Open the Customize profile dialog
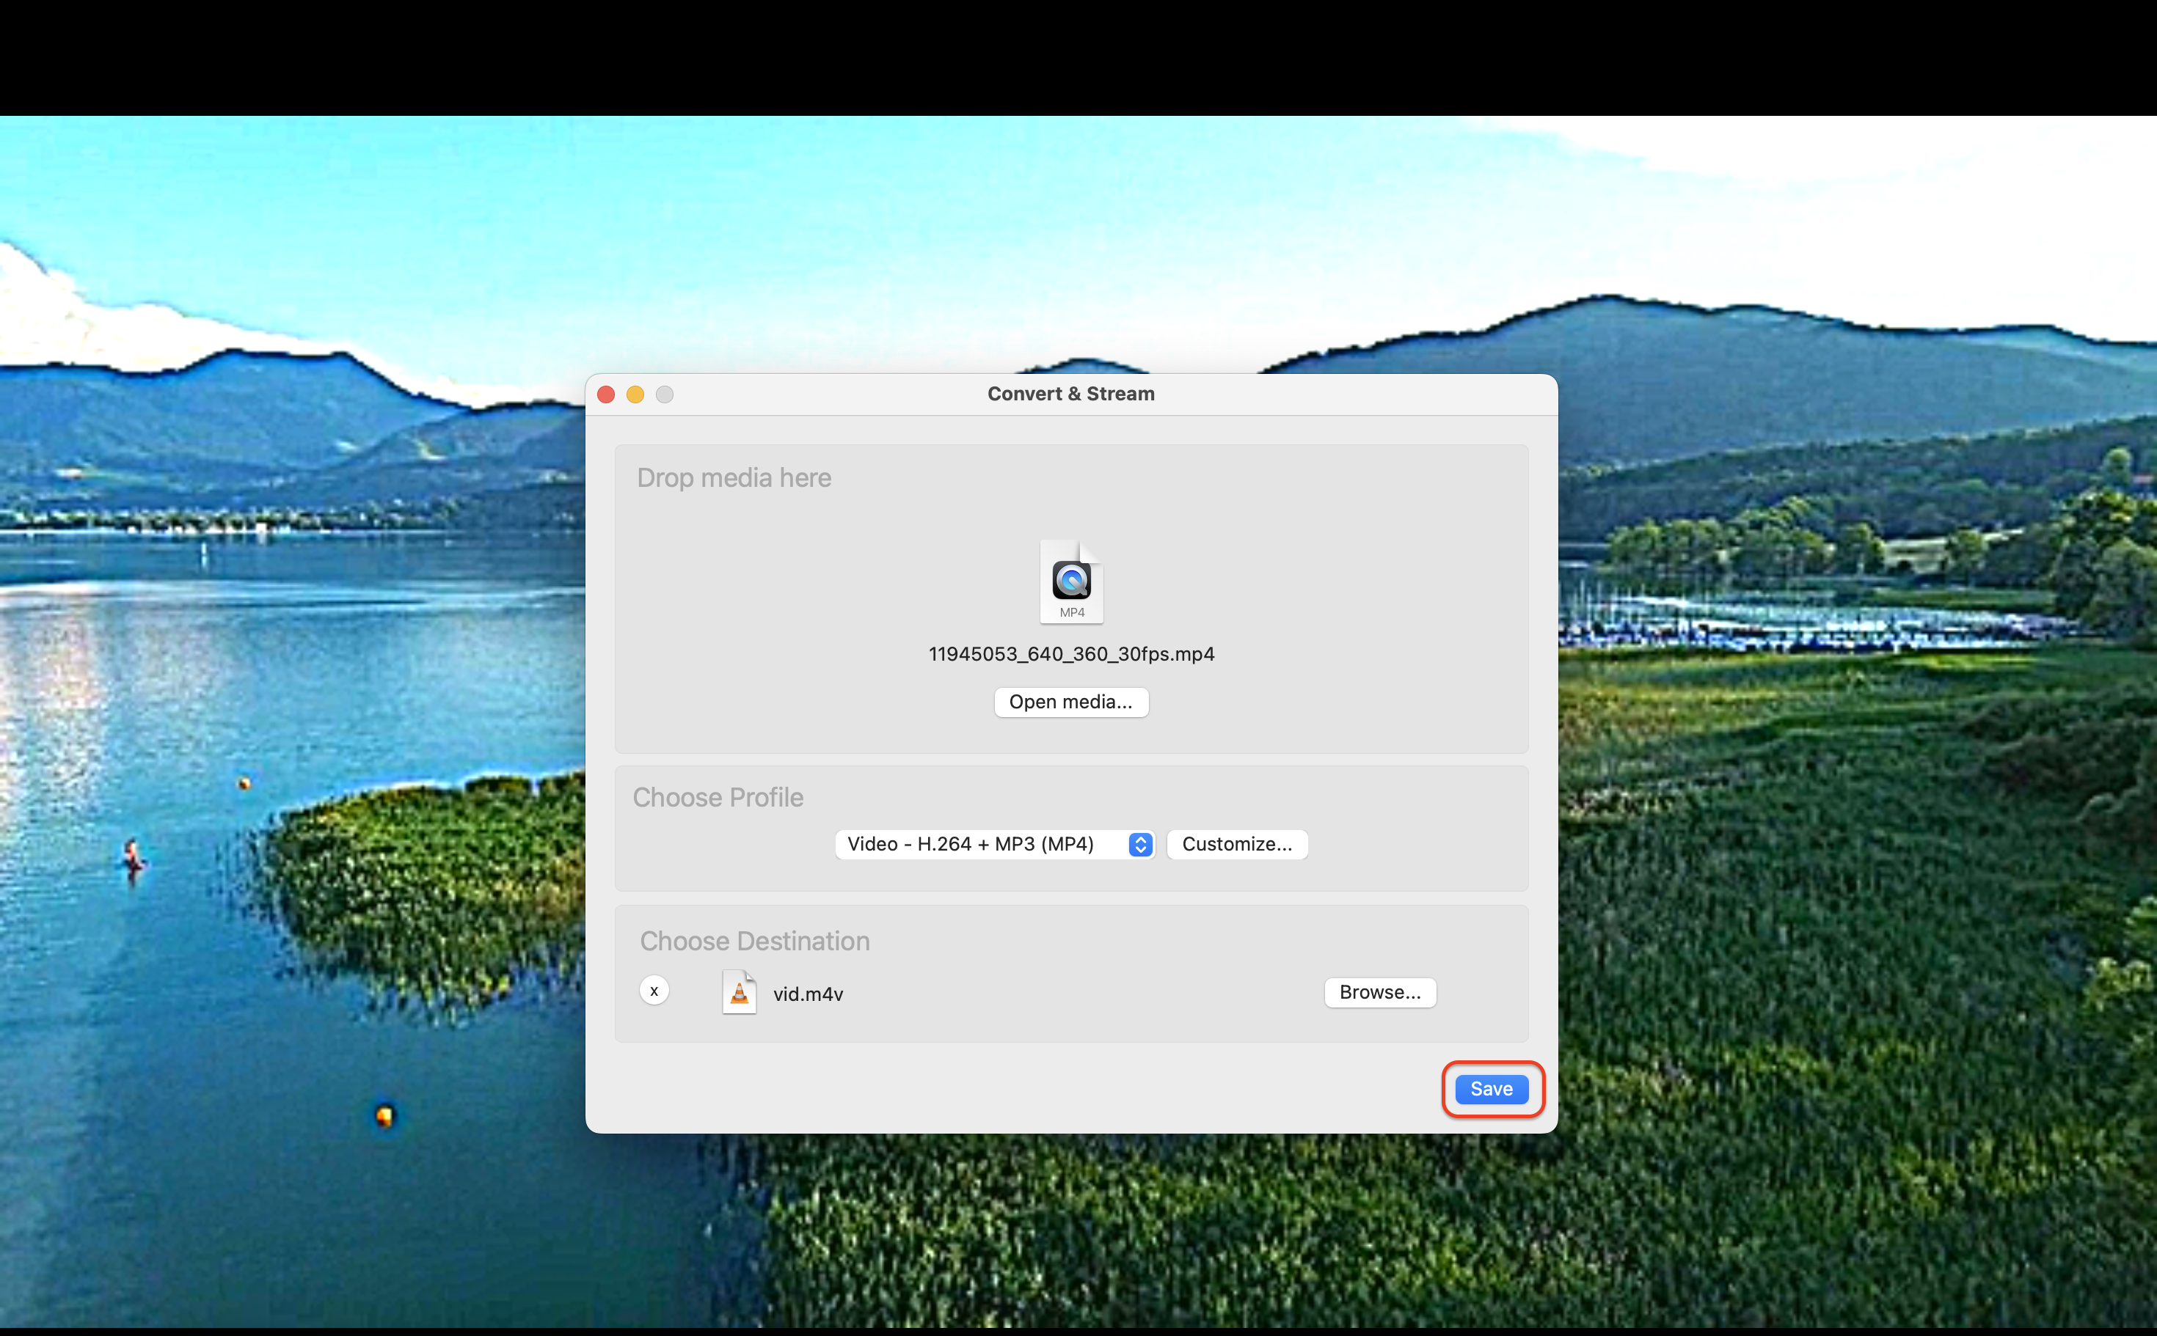 point(1236,844)
